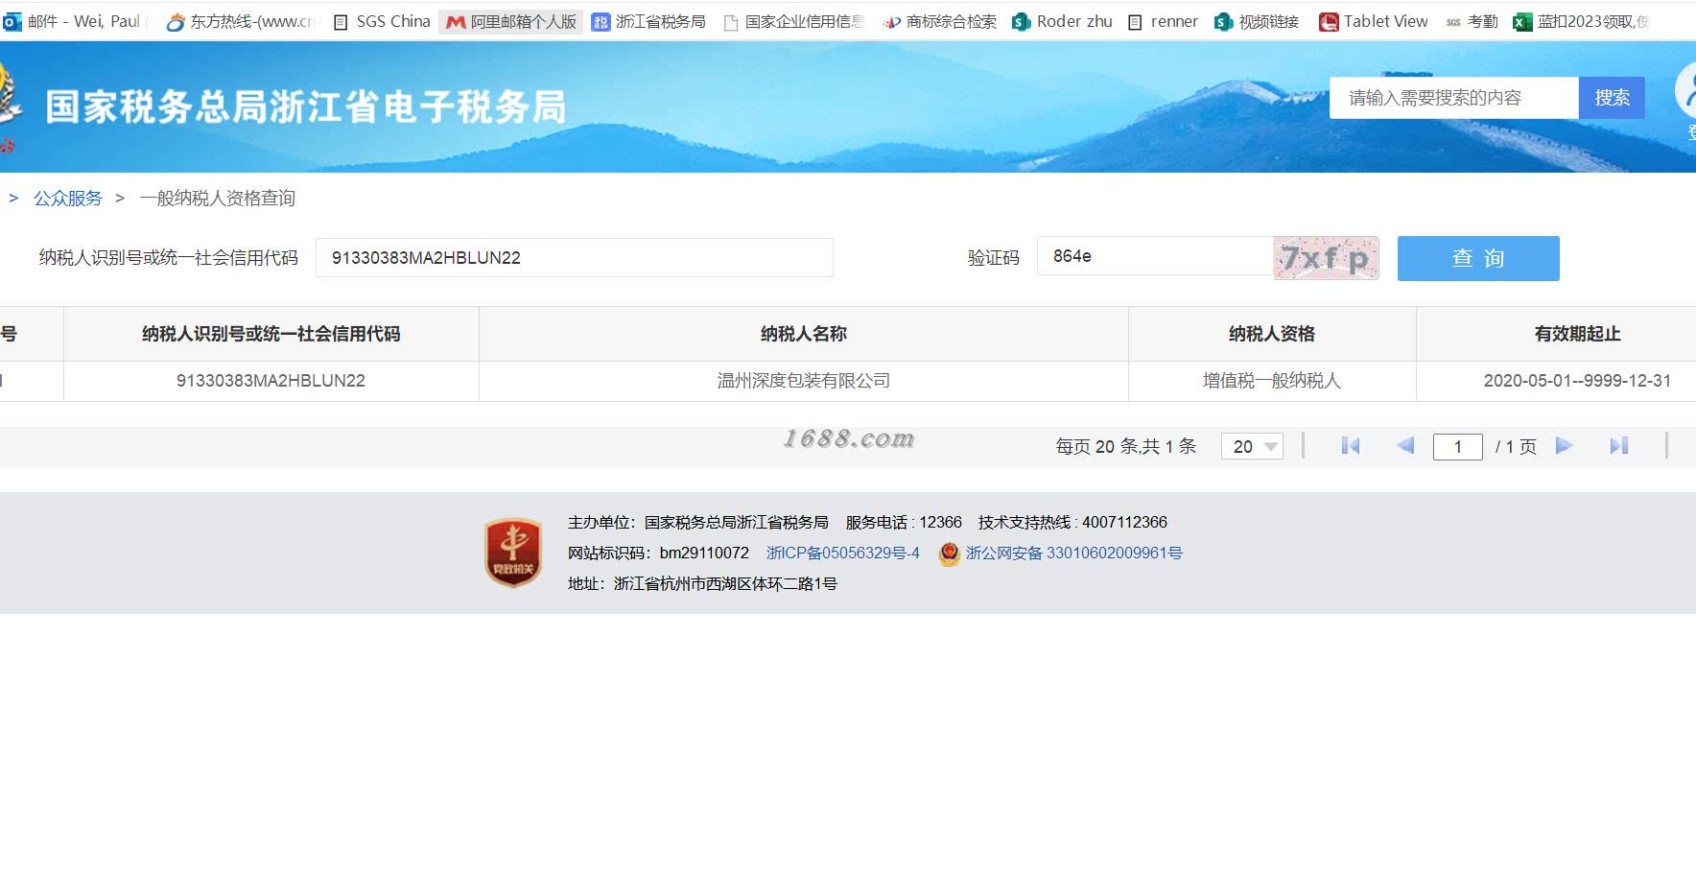Go to last page of results
Viewport: 1696px width, 872px height.
coord(1619,445)
